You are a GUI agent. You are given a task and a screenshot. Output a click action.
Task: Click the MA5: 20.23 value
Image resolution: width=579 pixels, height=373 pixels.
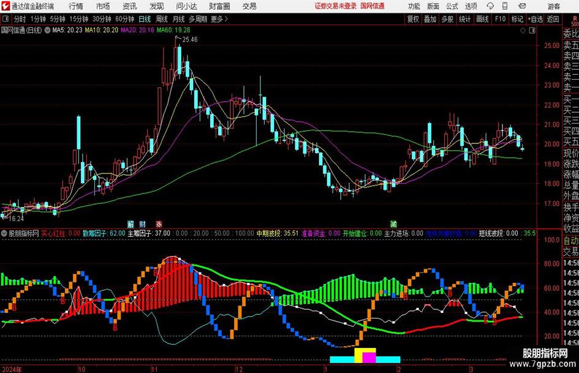(x=67, y=30)
